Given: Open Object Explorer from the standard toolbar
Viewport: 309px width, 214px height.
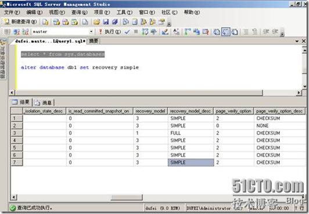Looking at the screenshot, I should 143,22.
